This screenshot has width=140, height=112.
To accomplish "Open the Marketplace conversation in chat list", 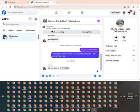I will 19,37.
